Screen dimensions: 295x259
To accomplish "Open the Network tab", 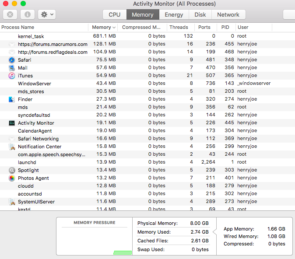I will (228, 14).
